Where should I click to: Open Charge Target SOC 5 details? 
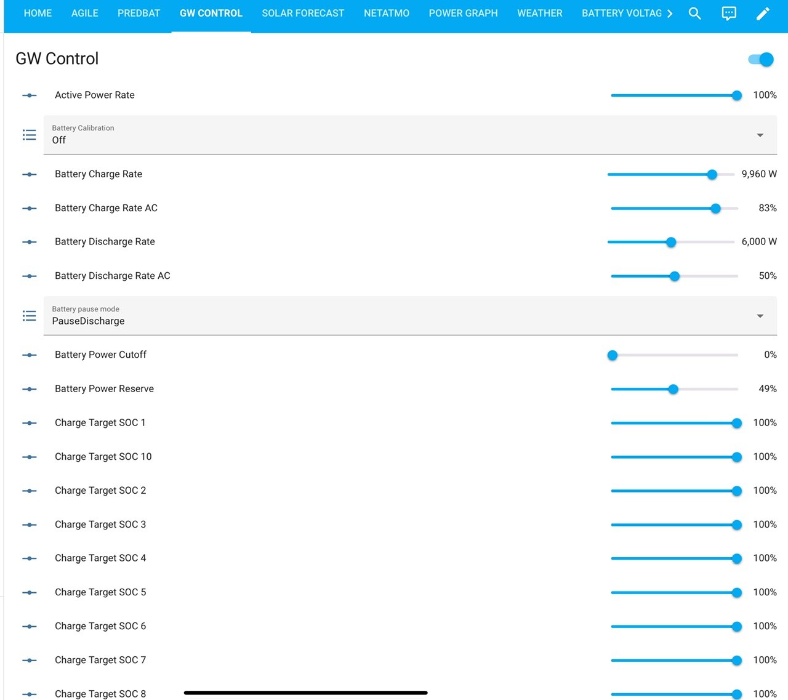click(x=100, y=592)
